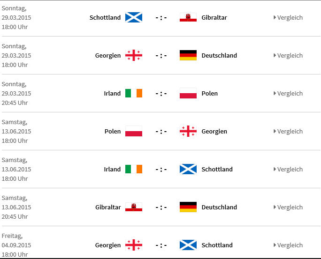This screenshot has height=259, width=321.
Task: Click Ireland flag in Irland–Polen match
Action: pos(134,93)
